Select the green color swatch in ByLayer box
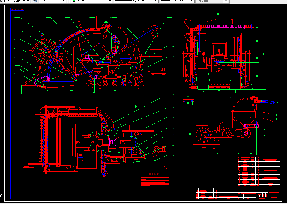Screen dimensions: 287x204 coord(74,1)
